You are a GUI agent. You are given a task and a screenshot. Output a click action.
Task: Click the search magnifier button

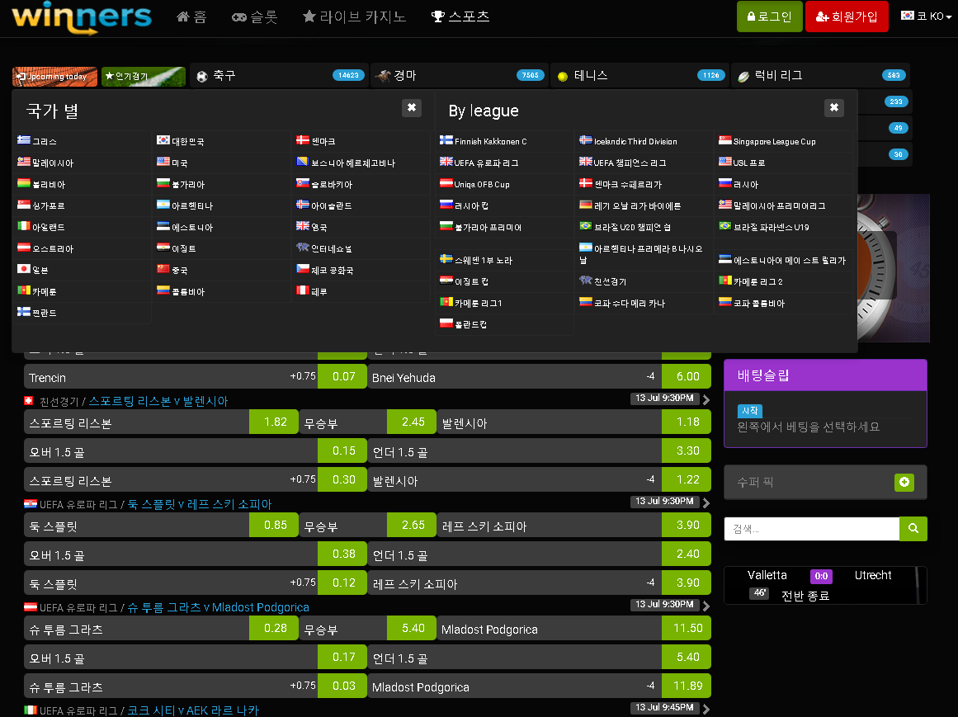913,529
